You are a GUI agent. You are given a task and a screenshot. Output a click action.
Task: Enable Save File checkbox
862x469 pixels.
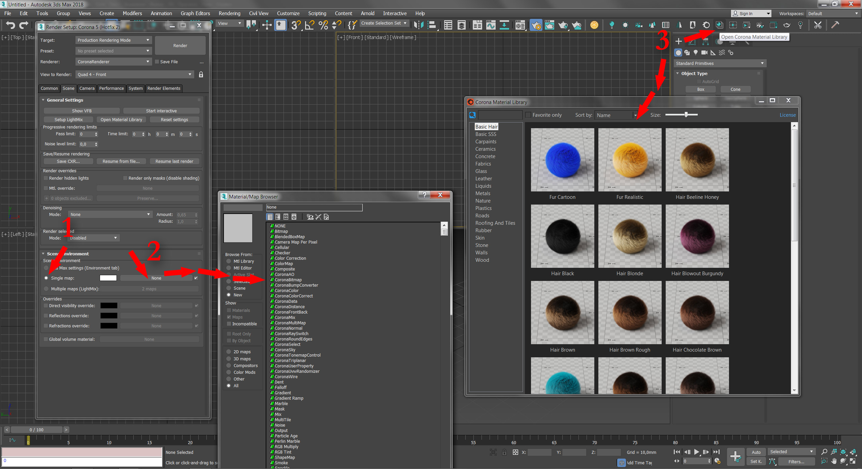tap(157, 62)
